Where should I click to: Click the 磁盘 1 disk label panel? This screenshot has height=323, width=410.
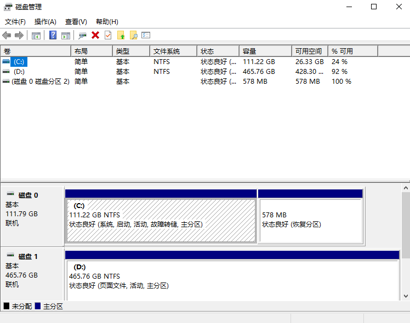[x=32, y=271]
